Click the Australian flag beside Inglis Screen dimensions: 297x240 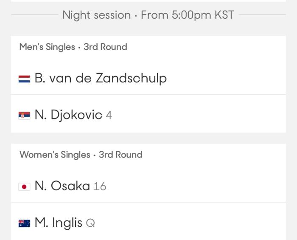point(24,223)
